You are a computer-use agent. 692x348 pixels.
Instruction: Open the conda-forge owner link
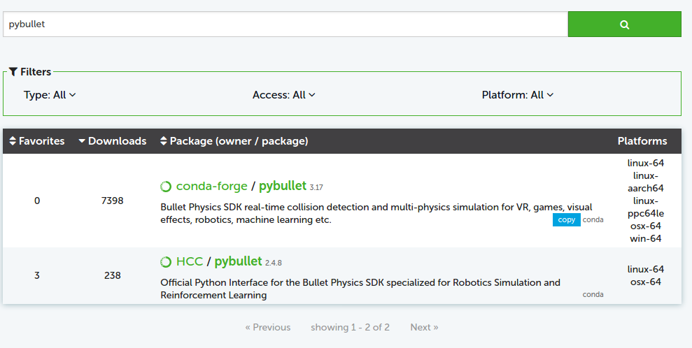point(211,186)
